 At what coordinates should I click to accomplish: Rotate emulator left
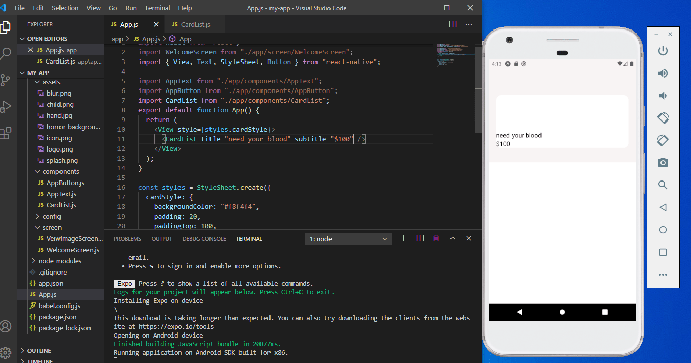tap(663, 118)
